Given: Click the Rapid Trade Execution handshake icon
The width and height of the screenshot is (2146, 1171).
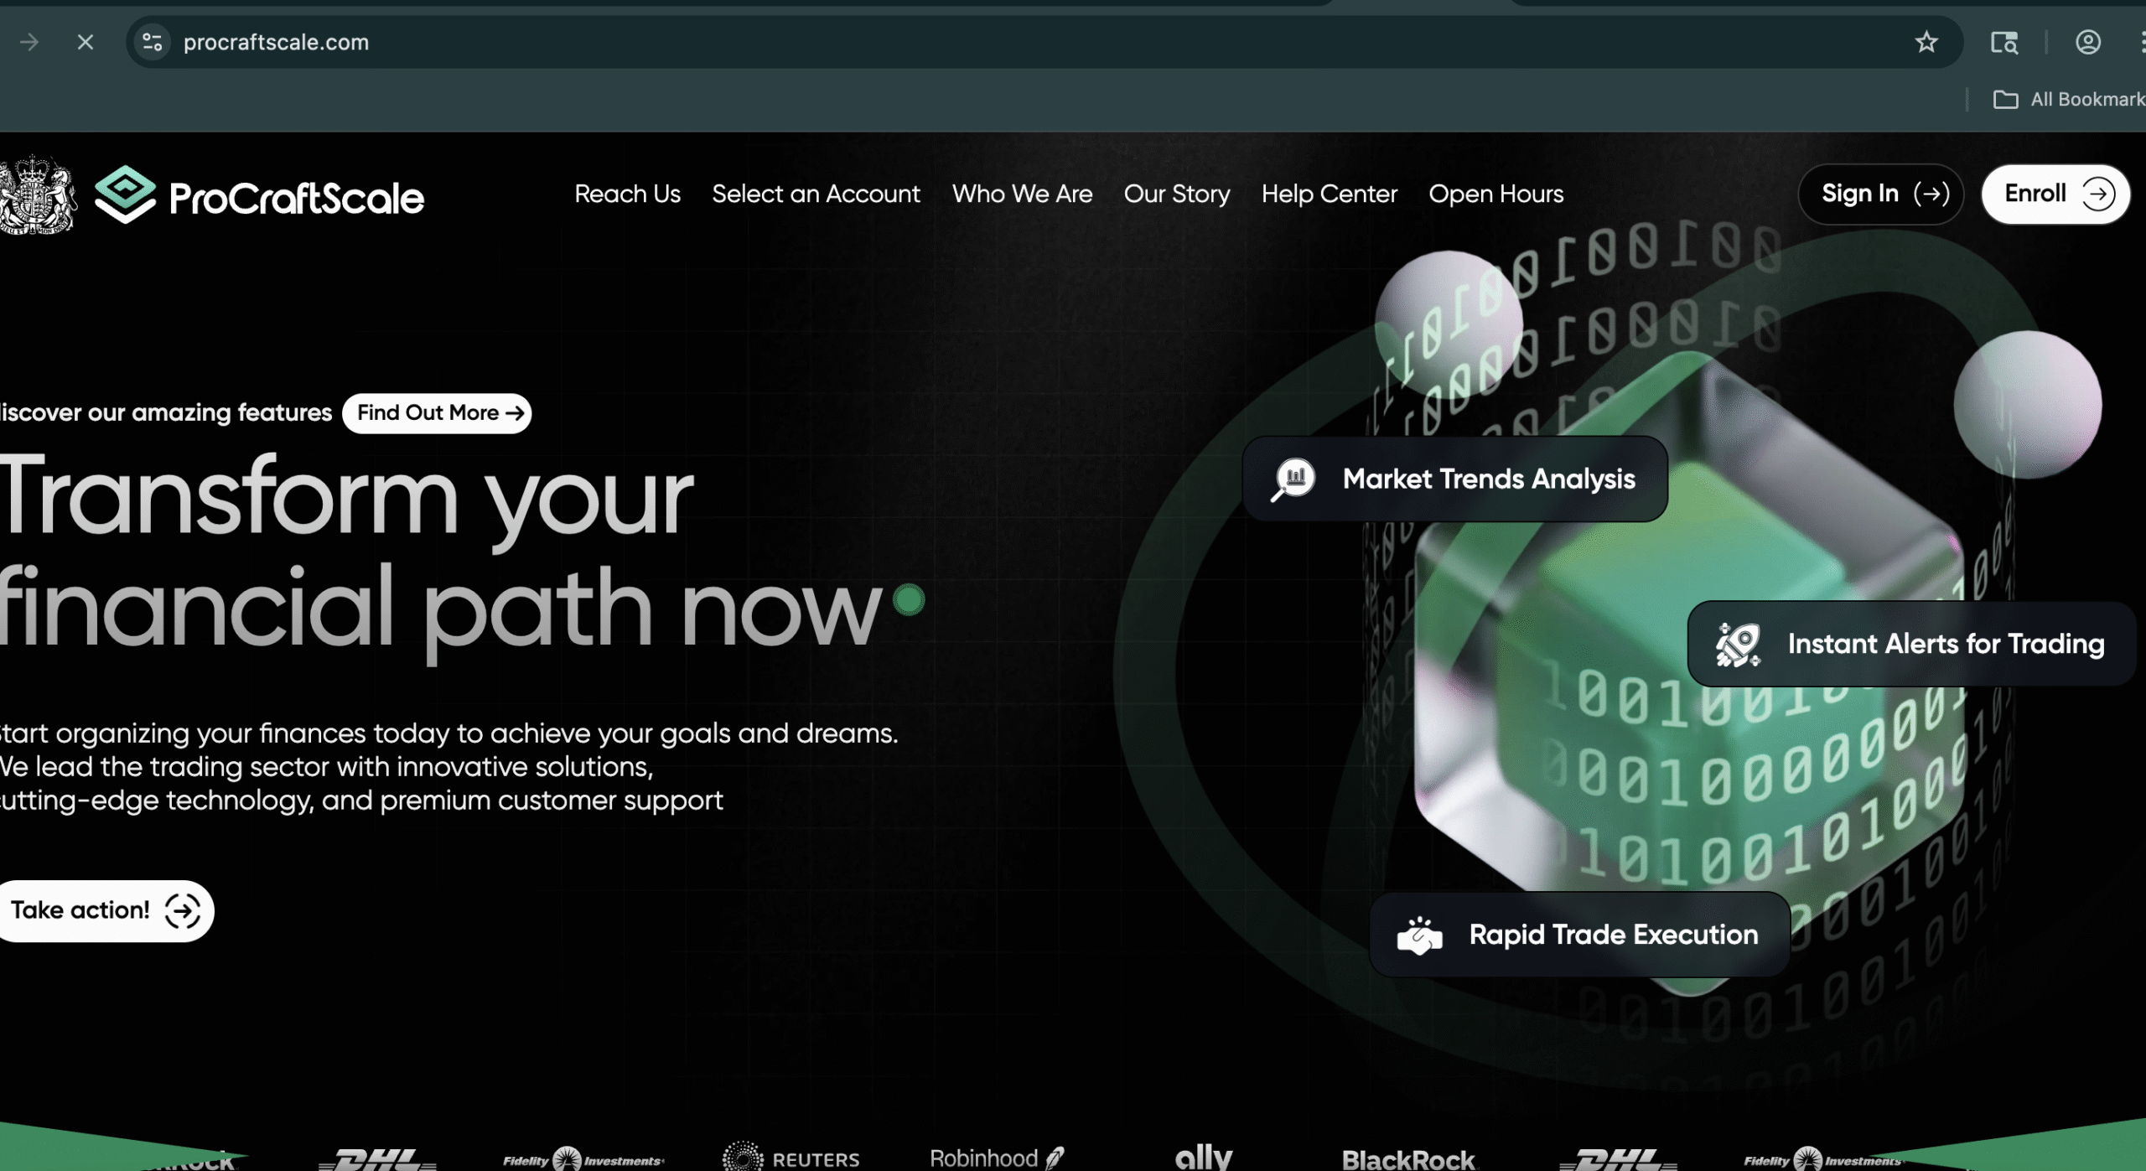Looking at the screenshot, I should click(x=1419, y=935).
